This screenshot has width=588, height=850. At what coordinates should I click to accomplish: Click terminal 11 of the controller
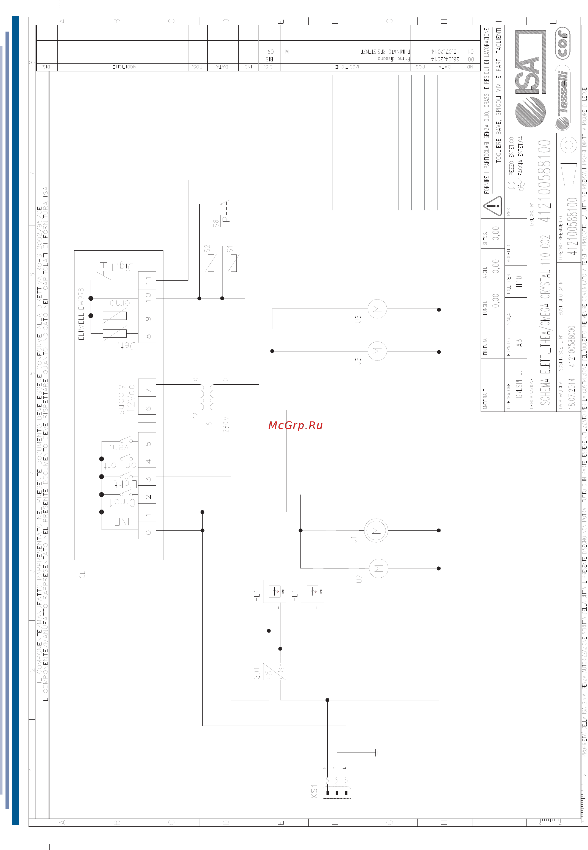point(147,281)
